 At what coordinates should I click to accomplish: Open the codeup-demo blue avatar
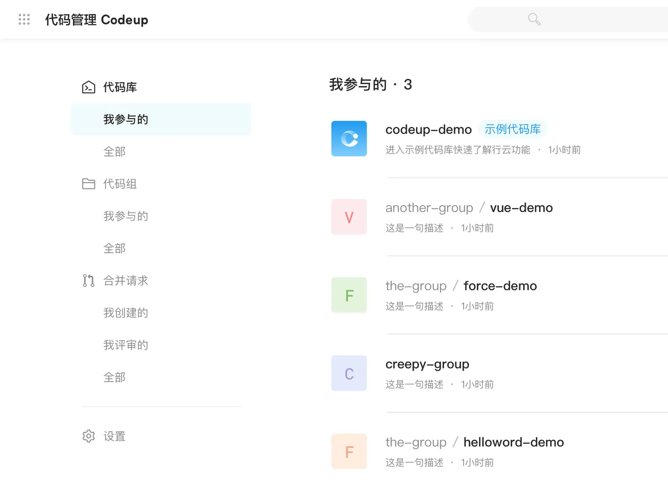pyautogui.click(x=349, y=139)
